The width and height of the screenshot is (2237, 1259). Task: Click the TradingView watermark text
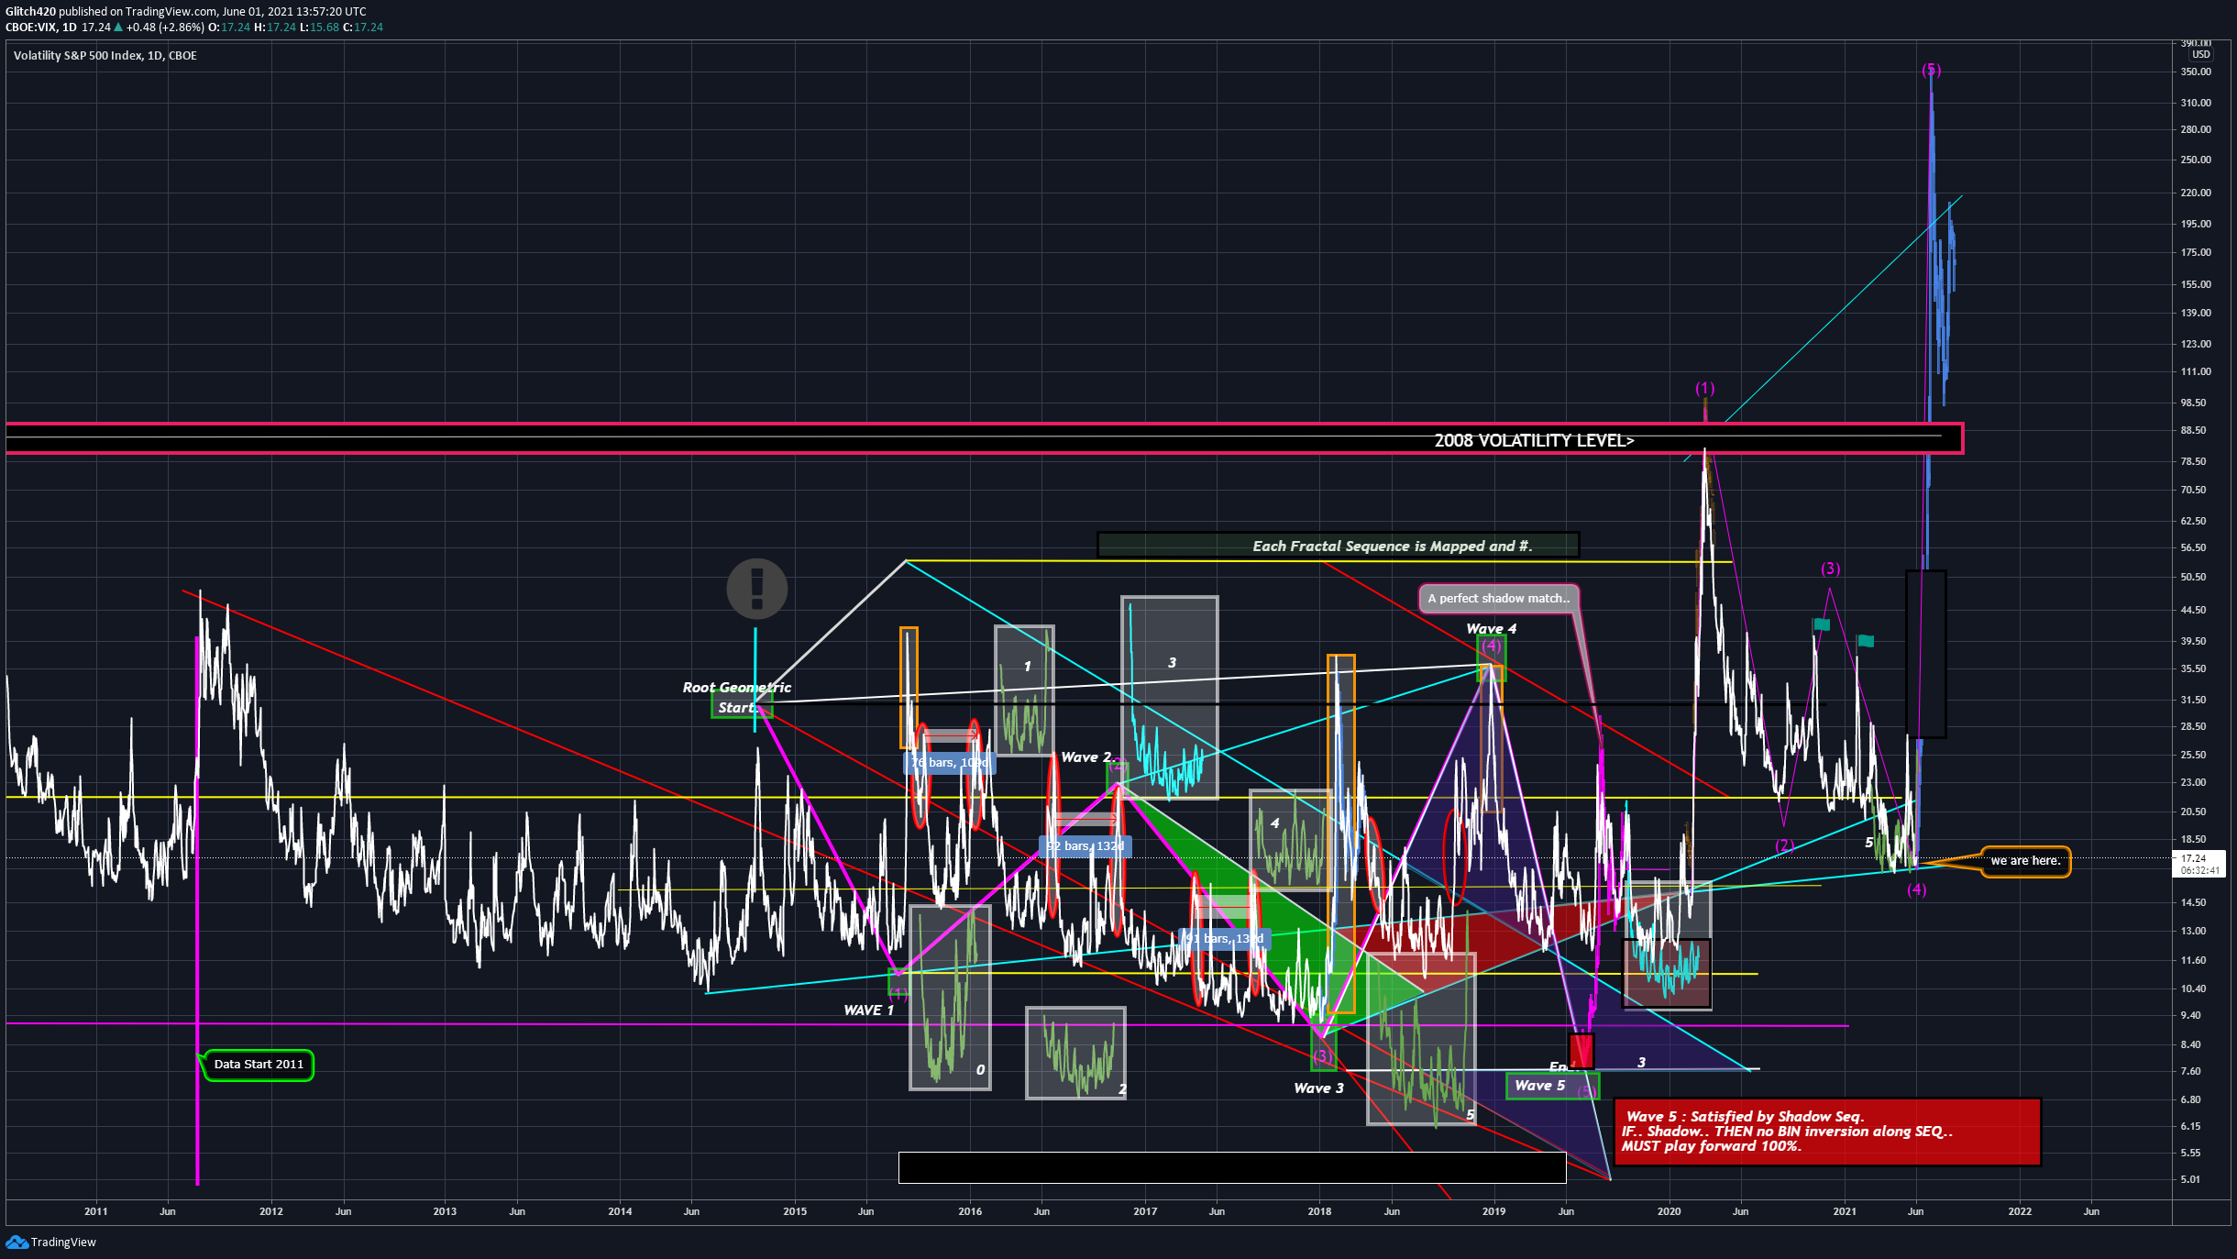(x=63, y=1242)
